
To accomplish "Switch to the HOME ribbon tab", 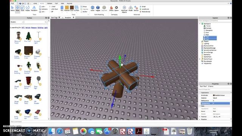I will 35,3.
